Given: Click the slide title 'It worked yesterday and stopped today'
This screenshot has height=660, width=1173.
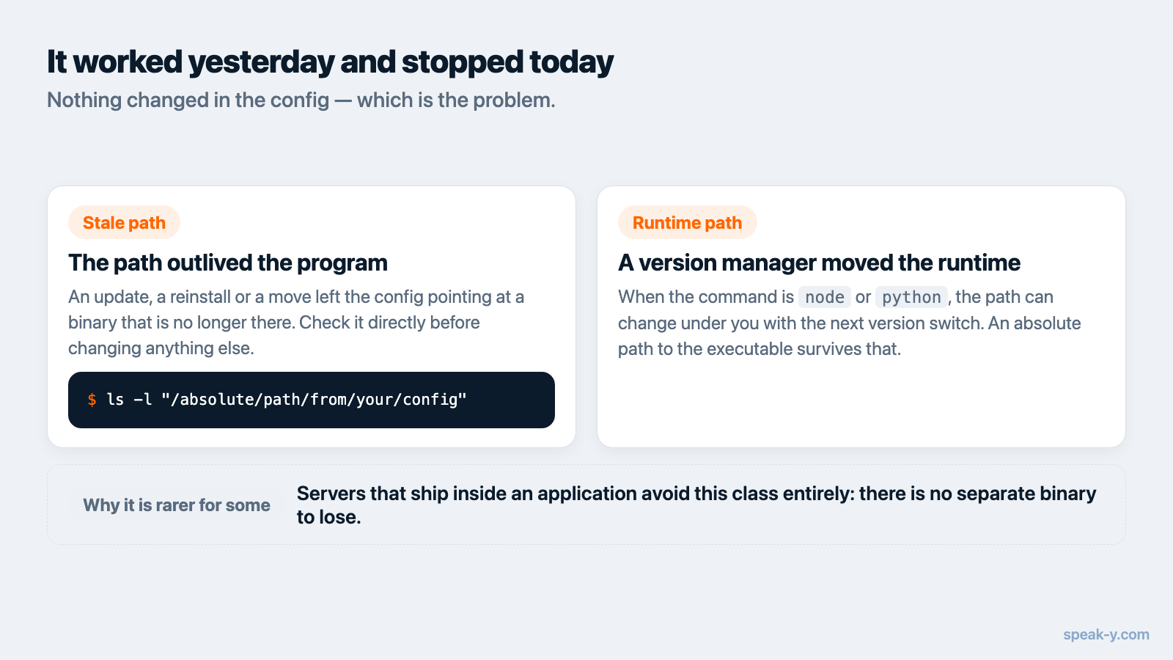Looking at the screenshot, I should pos(330,62).
